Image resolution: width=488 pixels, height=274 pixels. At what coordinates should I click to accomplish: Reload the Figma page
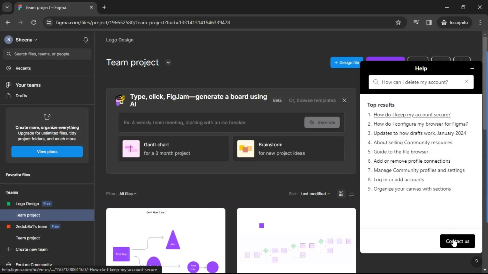click(x=33, y=23)
